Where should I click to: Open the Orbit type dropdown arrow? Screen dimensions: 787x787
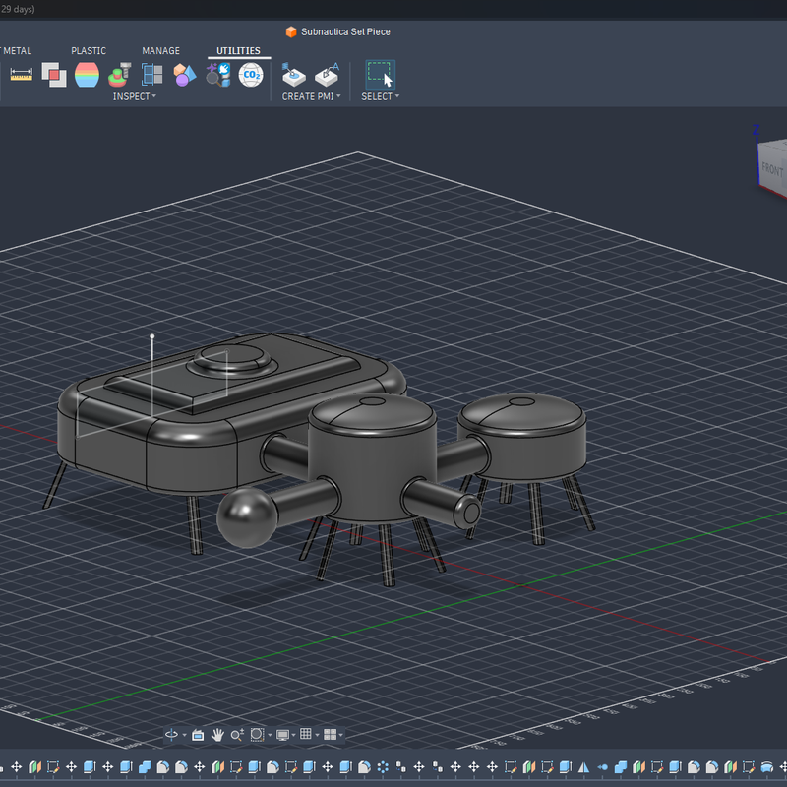[184, 735]
